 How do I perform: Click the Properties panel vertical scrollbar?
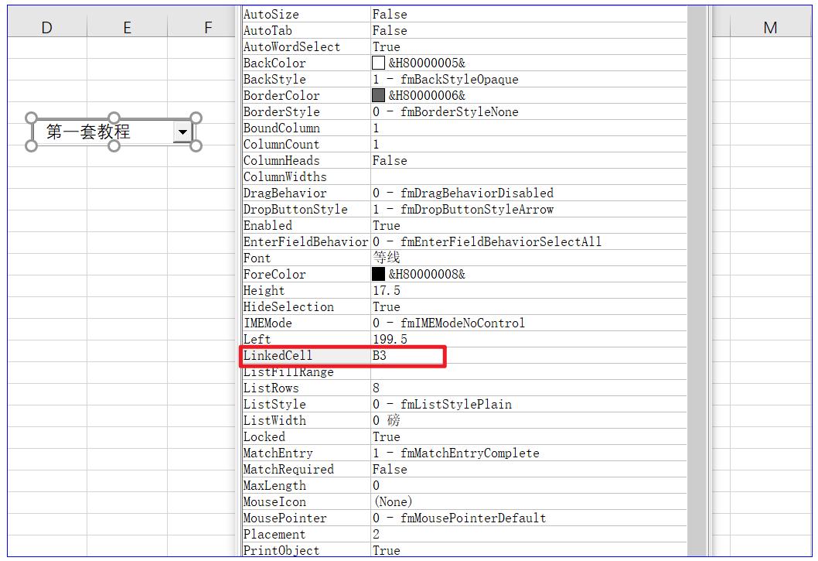[697, 279]
